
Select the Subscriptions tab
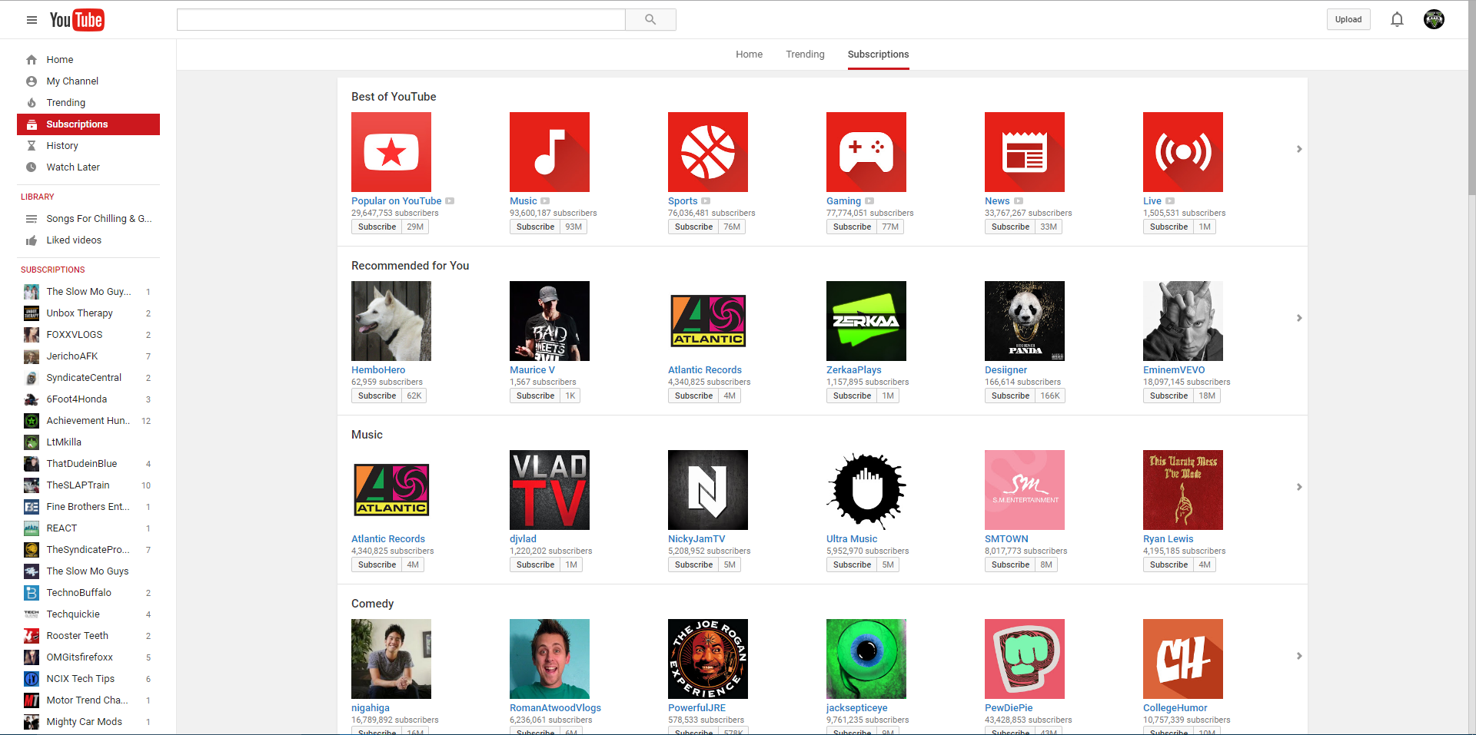(878, 55)
